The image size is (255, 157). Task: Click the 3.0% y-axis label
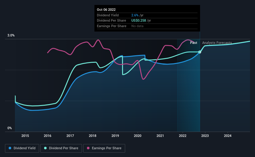click(11, 36)
